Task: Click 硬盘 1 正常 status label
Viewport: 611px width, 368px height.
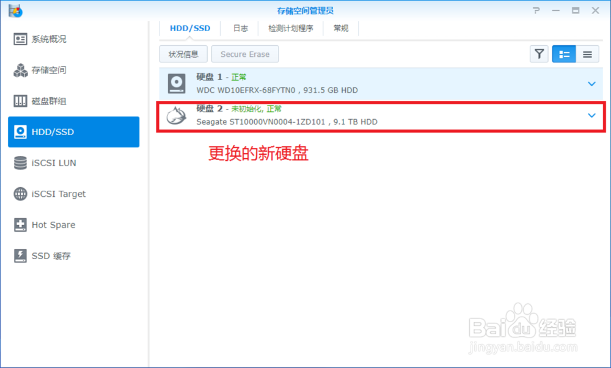Action: (x=239, y=77)
